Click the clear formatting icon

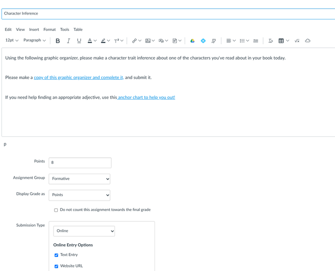pos(270,41)
